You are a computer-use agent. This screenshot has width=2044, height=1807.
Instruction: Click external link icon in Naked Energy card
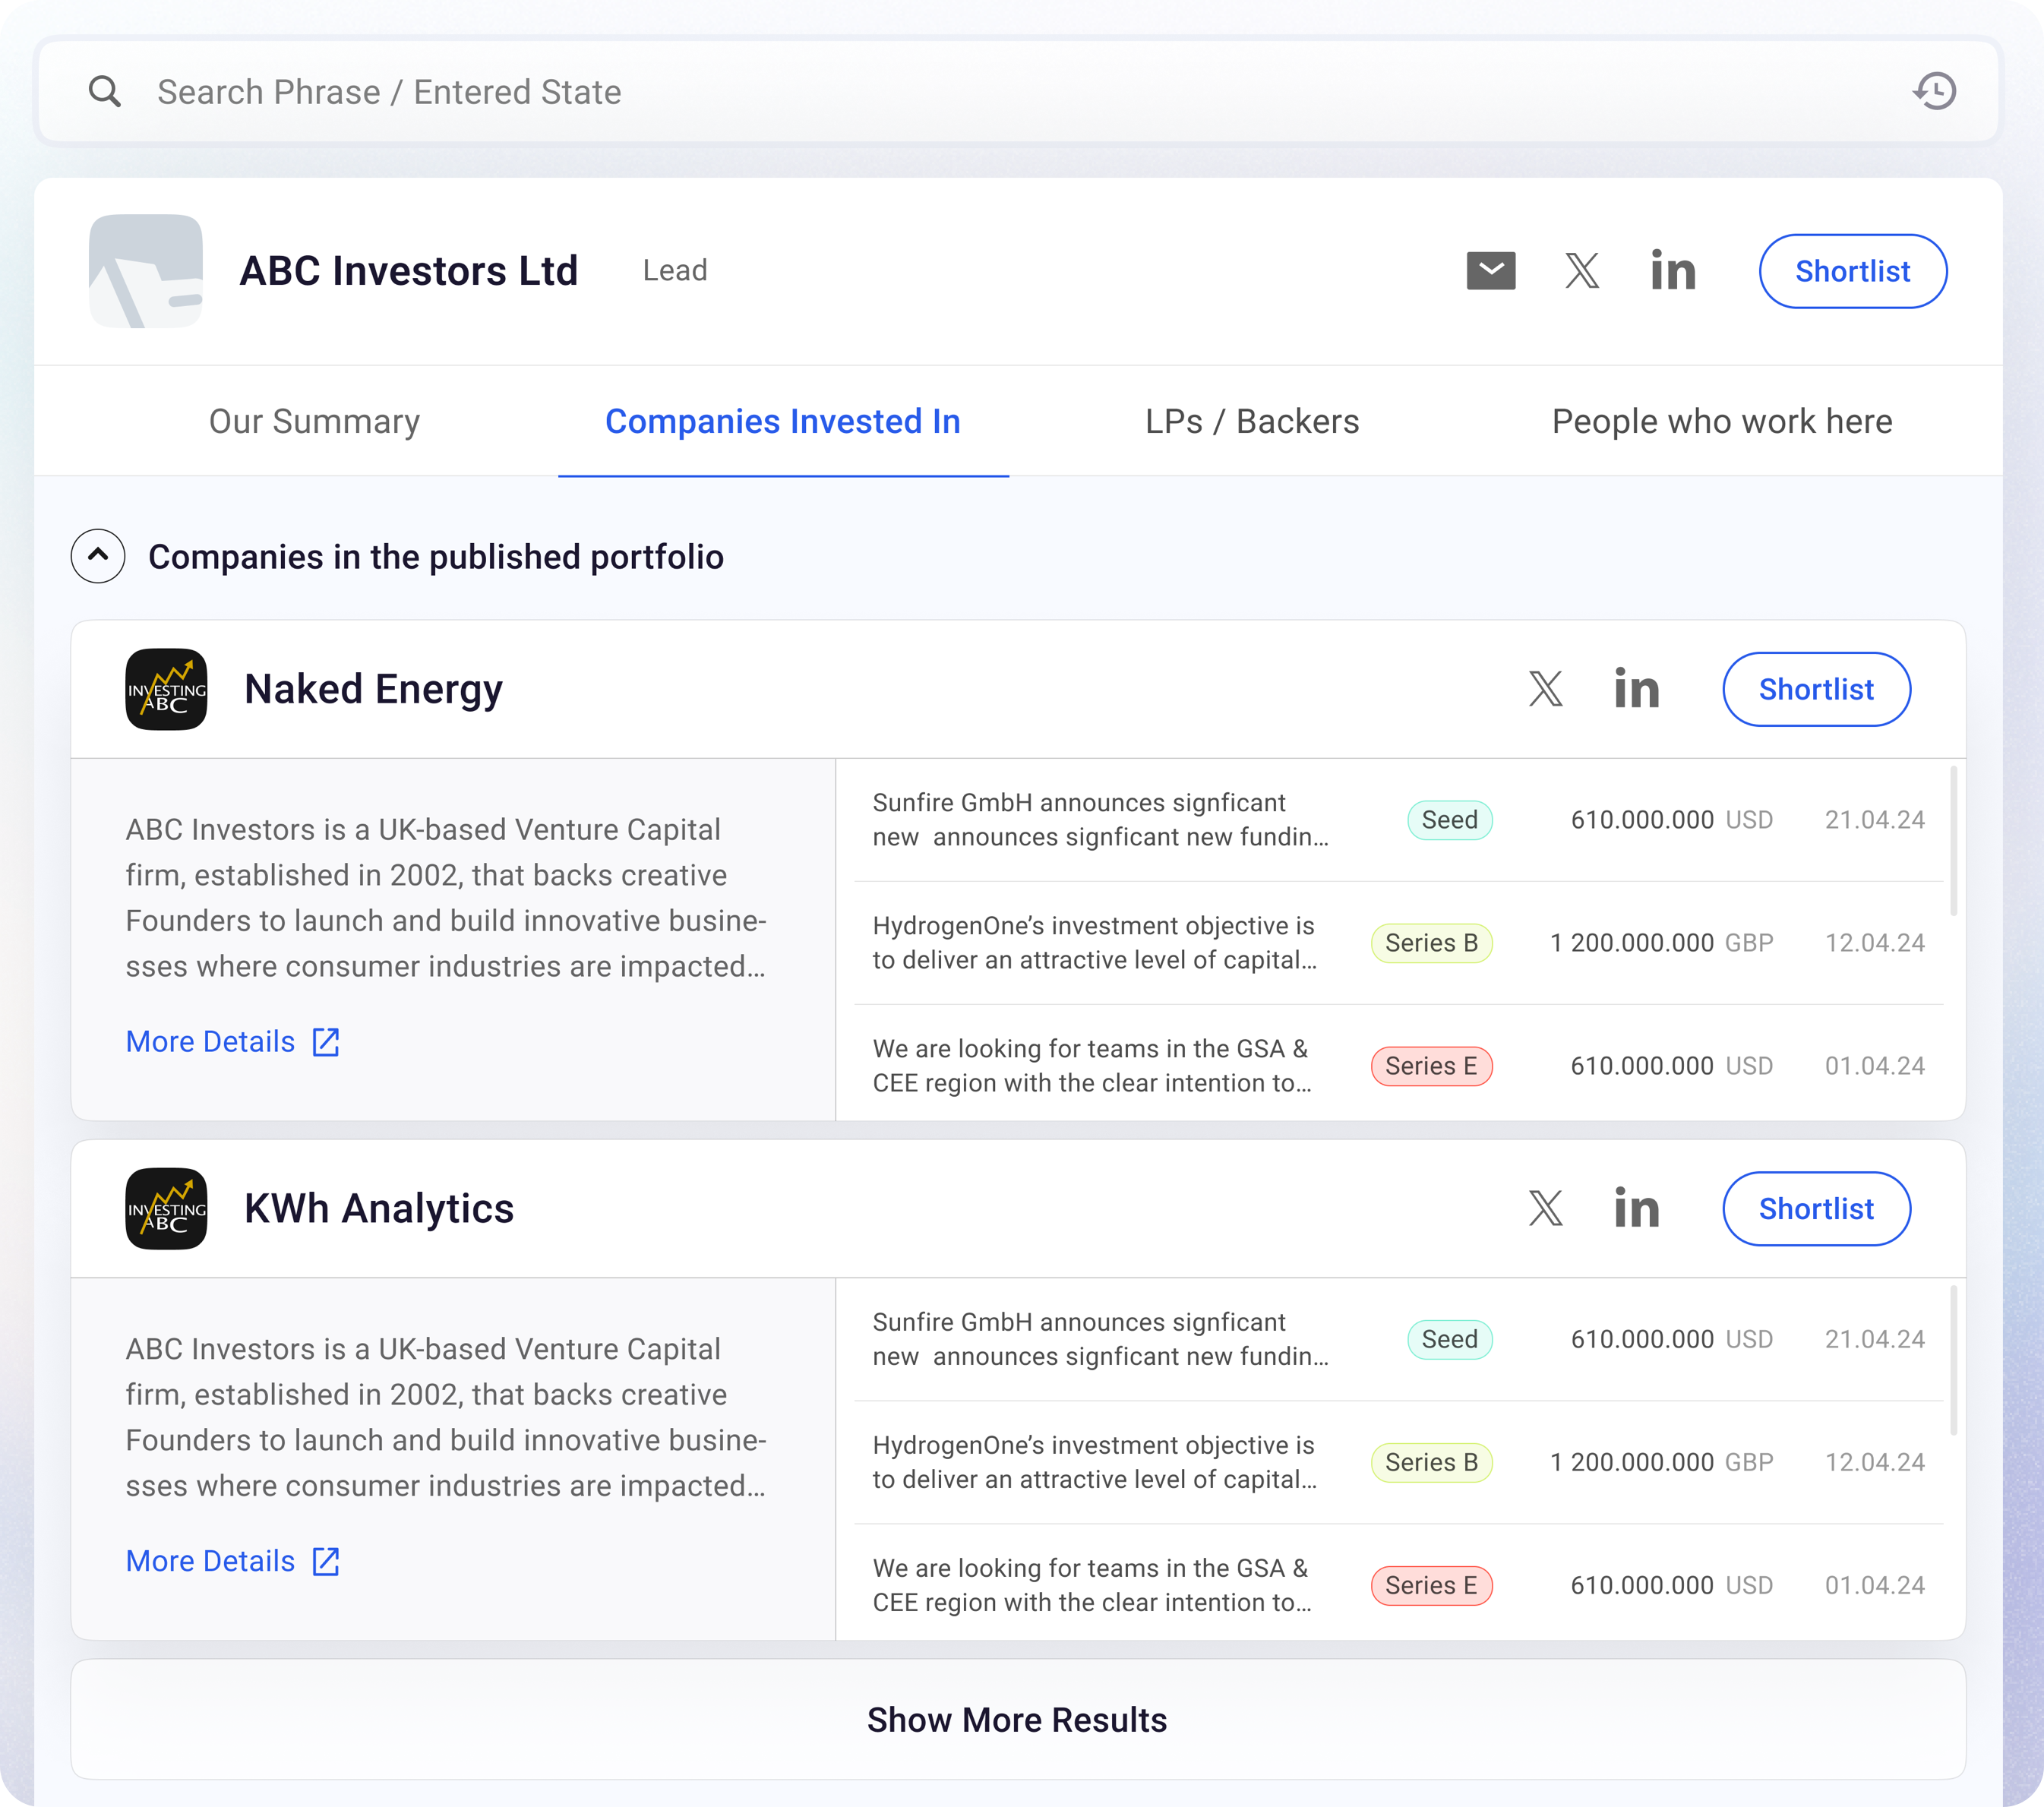[x=326, y=1042]
